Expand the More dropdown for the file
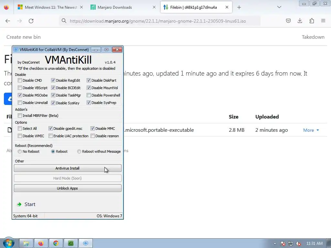 pos(311,130)
